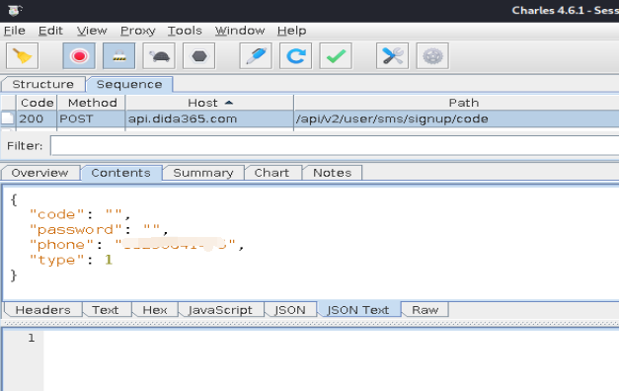Sort by the Code column header

coord(38,103)
